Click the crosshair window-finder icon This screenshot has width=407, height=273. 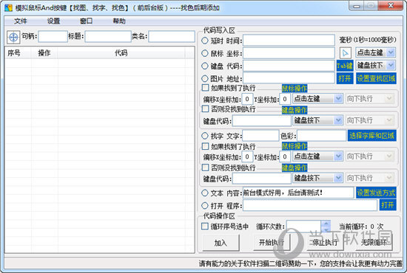pyautogui.click(x=13, y=38)
